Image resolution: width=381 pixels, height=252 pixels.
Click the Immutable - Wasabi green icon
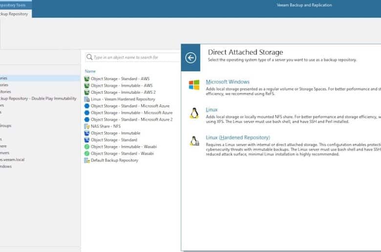point(87,147)
